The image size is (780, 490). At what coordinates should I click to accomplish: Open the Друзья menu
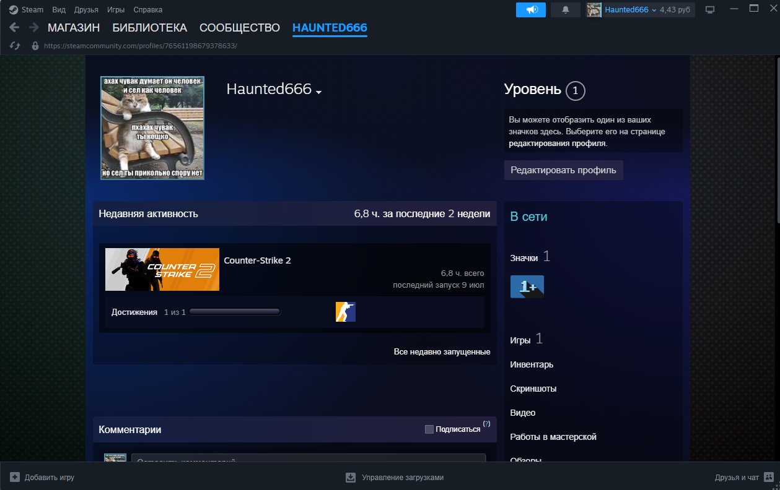click(x=86, y=10)
